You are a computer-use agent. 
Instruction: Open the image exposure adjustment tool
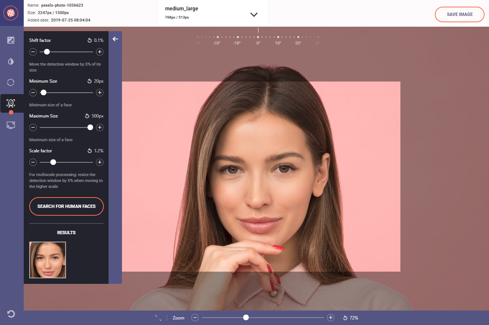pos(11,40)
